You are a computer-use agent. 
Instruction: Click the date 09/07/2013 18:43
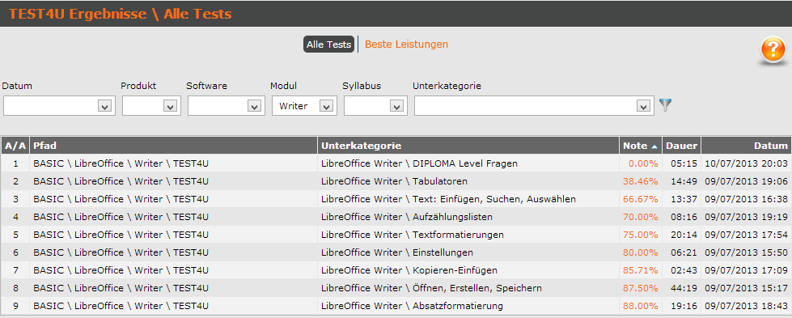click(746, 306)
